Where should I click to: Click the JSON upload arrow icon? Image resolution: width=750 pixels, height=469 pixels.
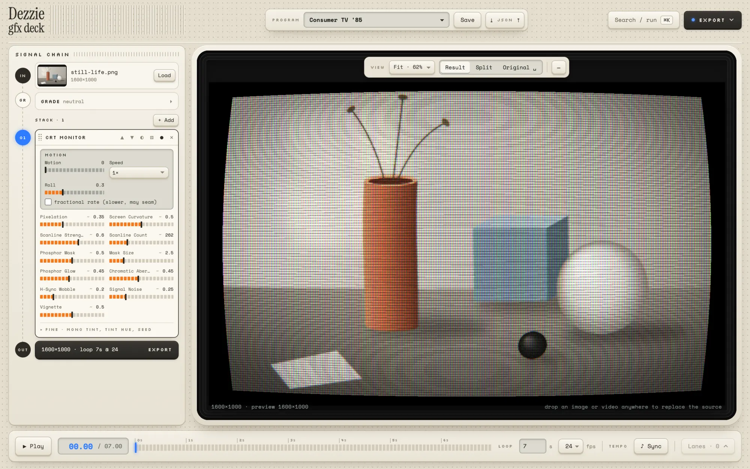click(519, 20)
